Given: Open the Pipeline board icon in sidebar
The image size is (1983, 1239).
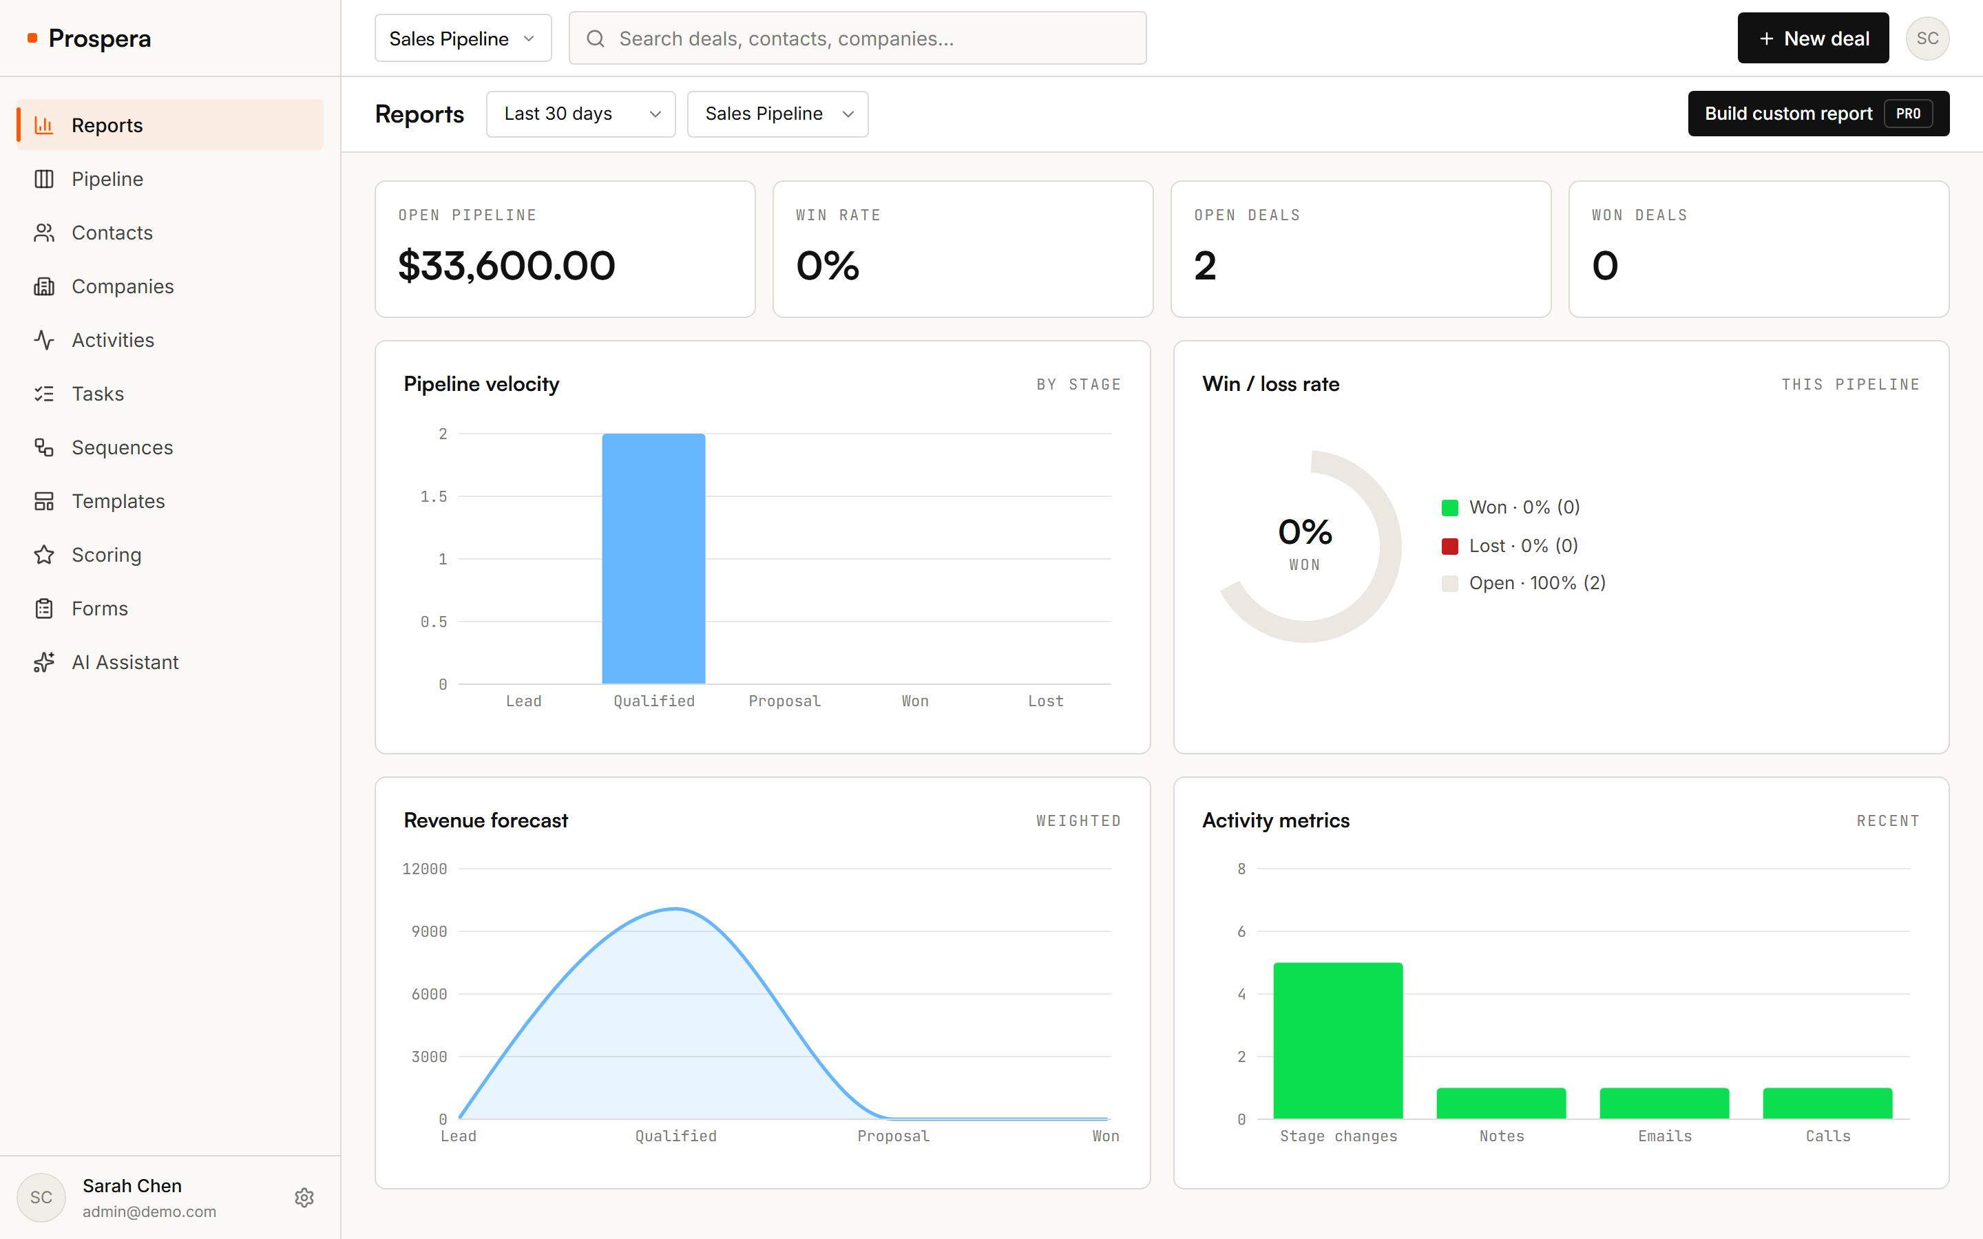Looking at the screenshot, I should click(x=44, y=179).
